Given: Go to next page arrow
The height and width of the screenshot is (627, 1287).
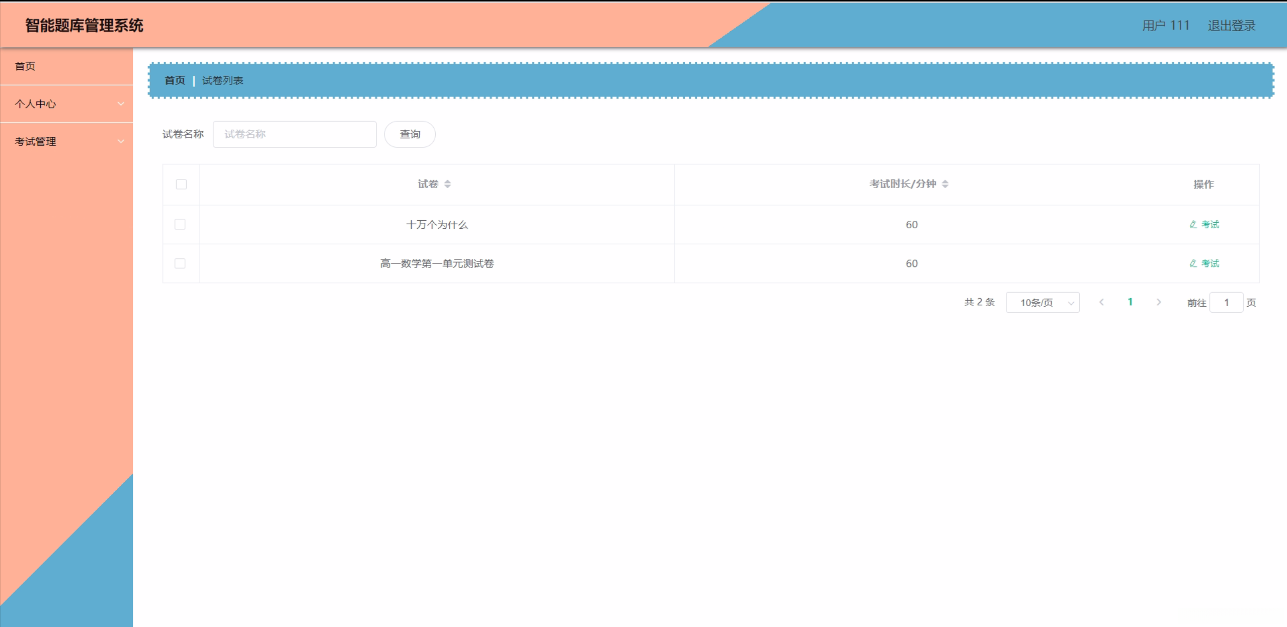Looking at the screenshot, I should pyautogui.click(x=1159, y=302).
